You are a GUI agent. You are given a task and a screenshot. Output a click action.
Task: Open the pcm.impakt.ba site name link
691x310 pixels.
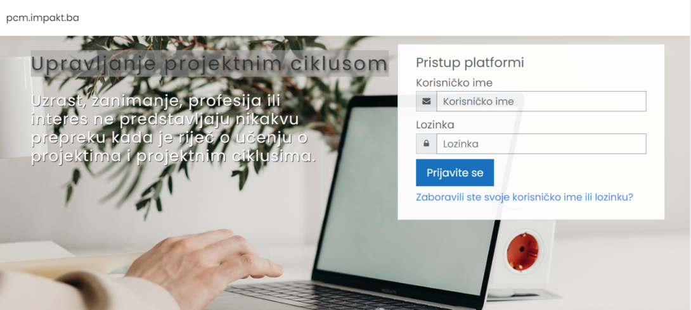(42, 18)
